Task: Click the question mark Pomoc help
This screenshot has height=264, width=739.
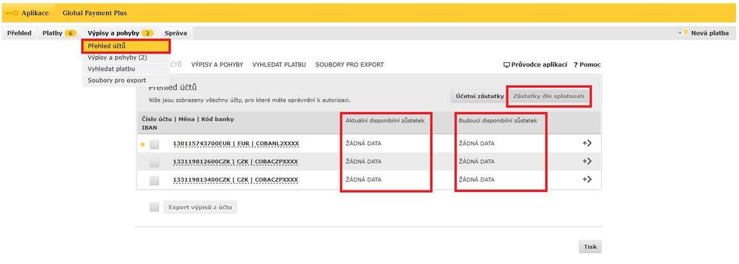Action: pyautogui.click(x=587, y=64)
